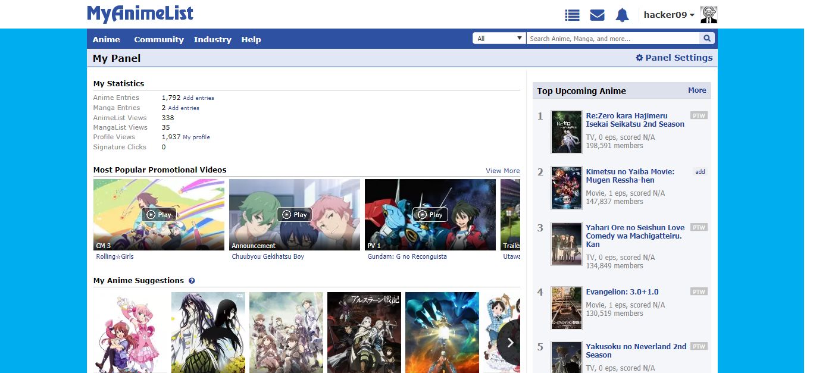The width and height of the screenshot is (813, 373).
Task: Play the Rolling Girls CM 3 video
Action: tap(159, 215)
